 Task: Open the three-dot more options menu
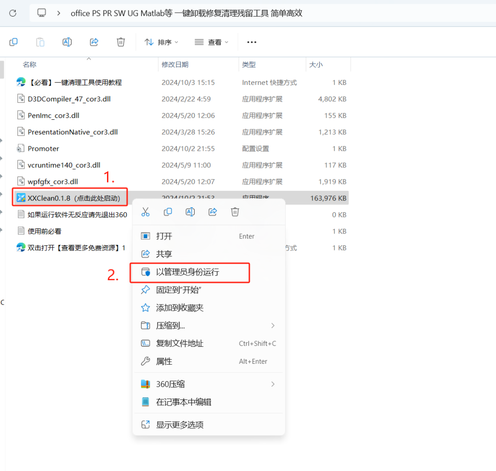(x=252, y=42)
